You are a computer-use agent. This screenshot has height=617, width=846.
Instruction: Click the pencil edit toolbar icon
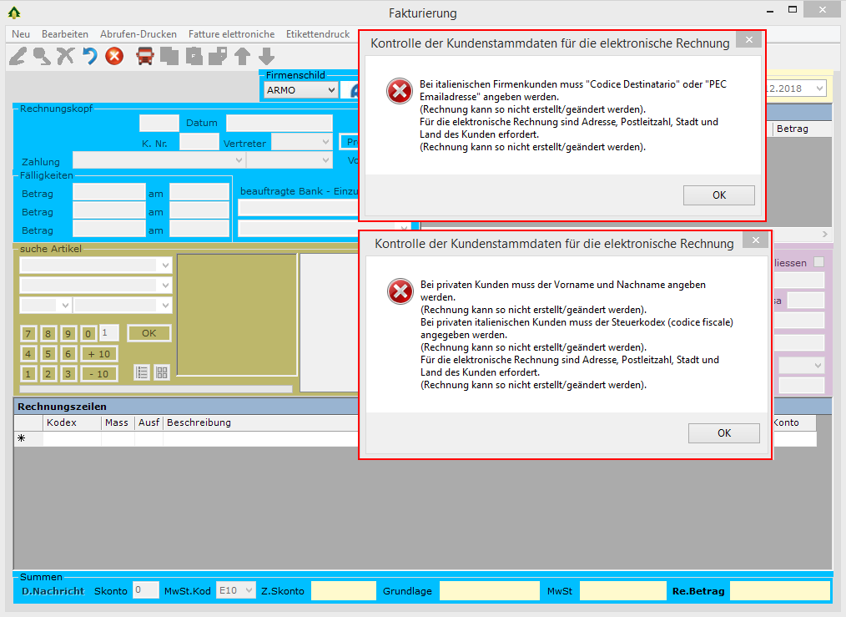pyautogui.click(x=18, y=56)
